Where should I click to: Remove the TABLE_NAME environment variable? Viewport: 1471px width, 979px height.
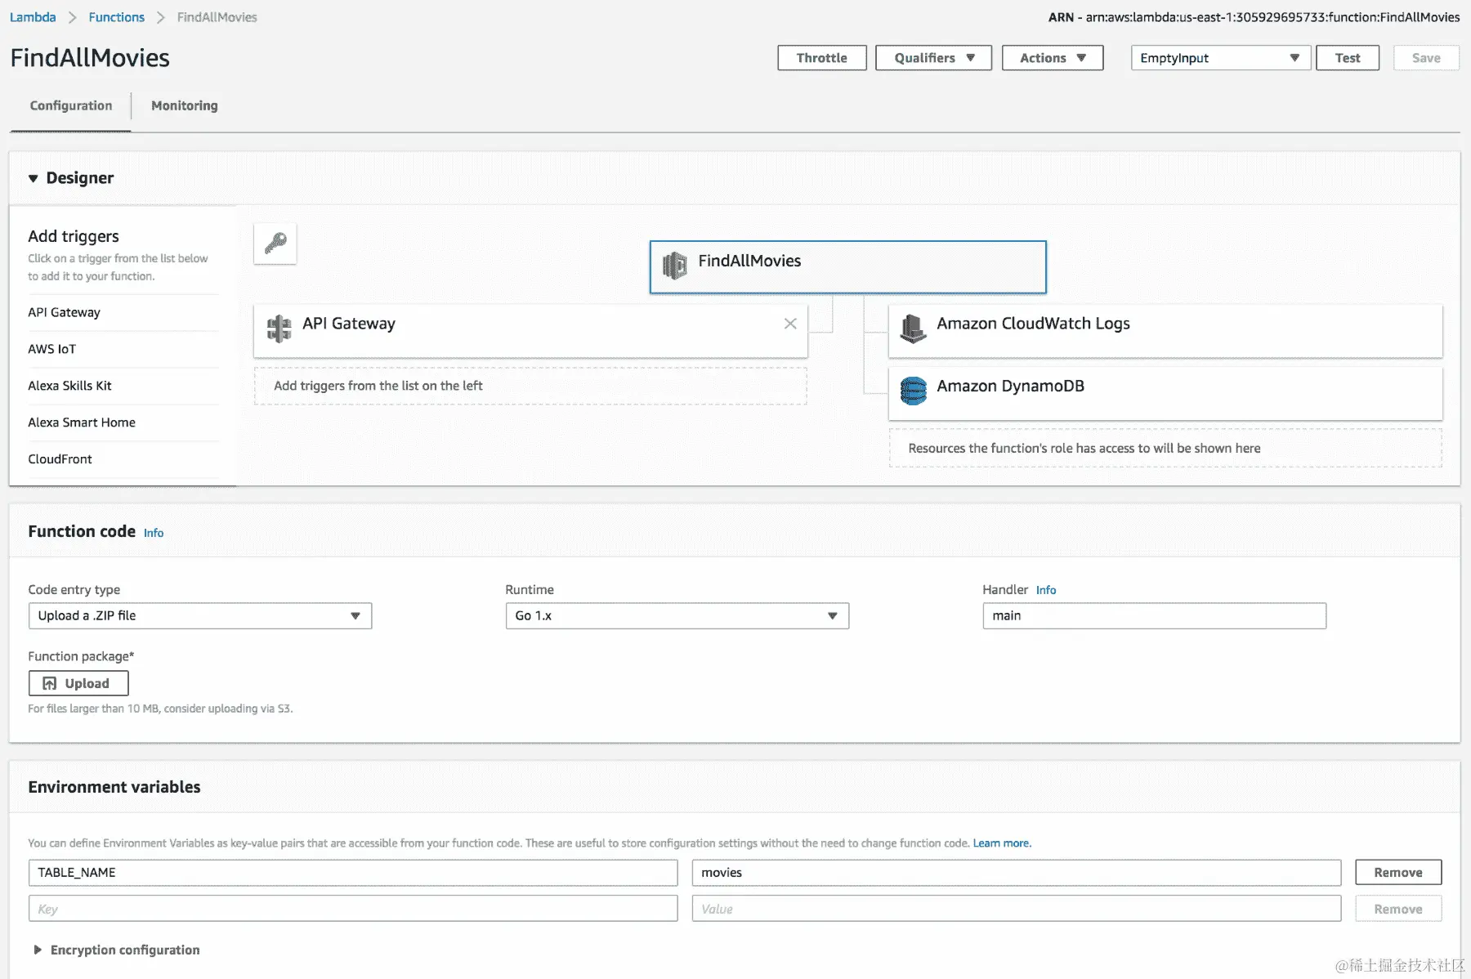tap(1398, 872)
